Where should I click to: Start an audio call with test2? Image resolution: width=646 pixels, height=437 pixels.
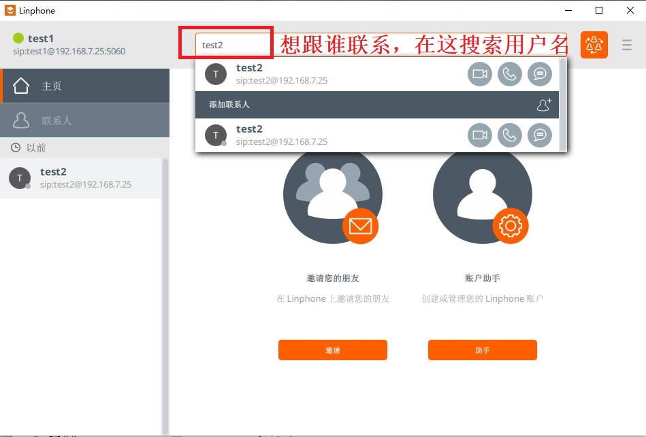click(510, 74)
